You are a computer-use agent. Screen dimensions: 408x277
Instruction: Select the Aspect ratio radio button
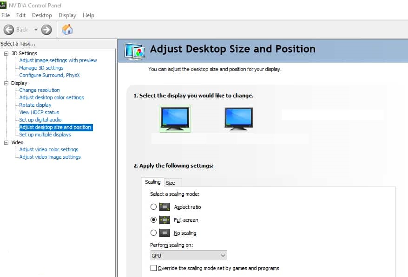(x=153, y=206)
